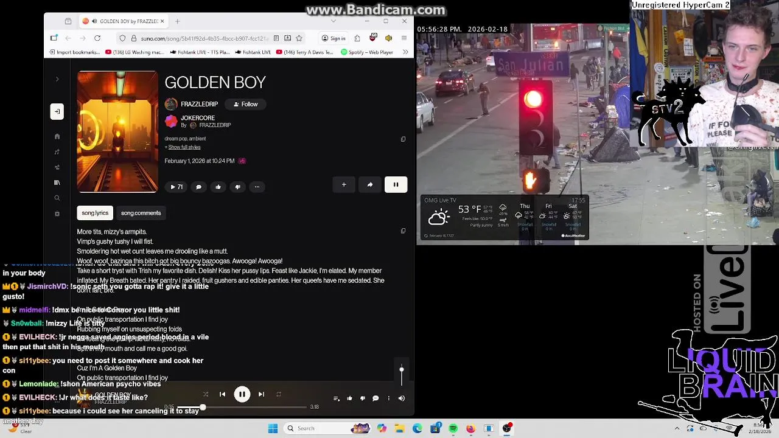Dislike the track in player bar

pyautogui.click(x=363, y=398)
